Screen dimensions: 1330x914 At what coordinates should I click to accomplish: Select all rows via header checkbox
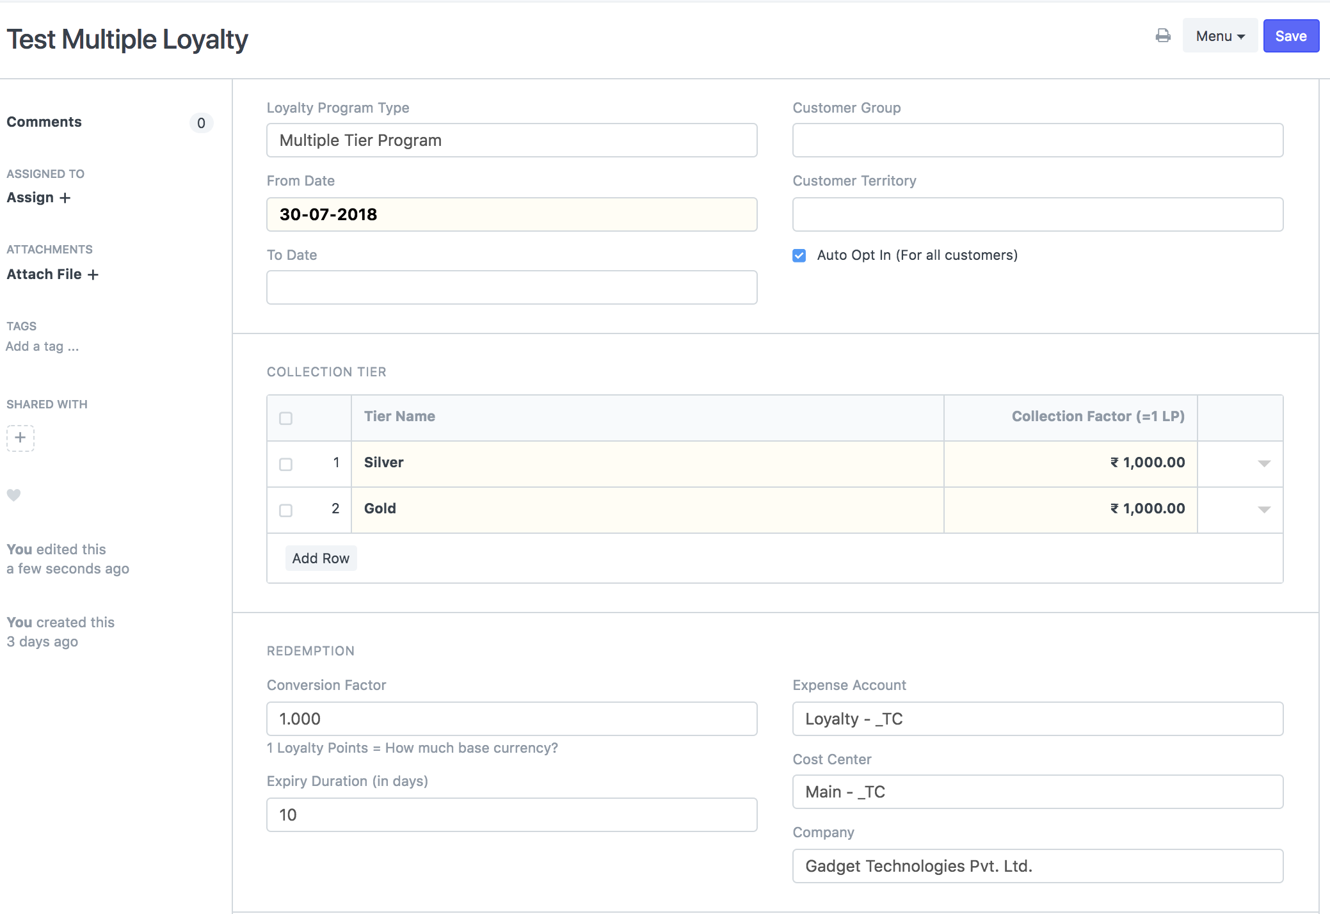click(x=285, y=418)
